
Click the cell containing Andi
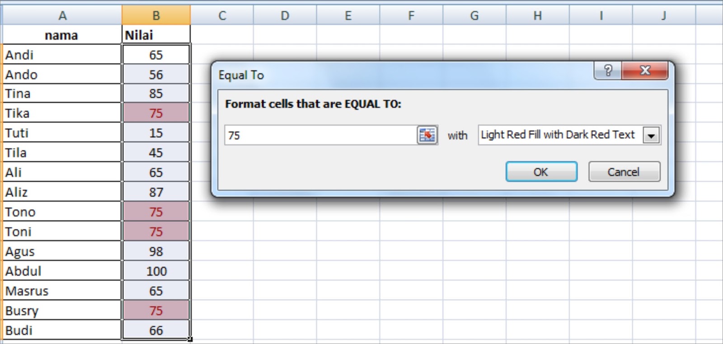[x=62, y=55]
